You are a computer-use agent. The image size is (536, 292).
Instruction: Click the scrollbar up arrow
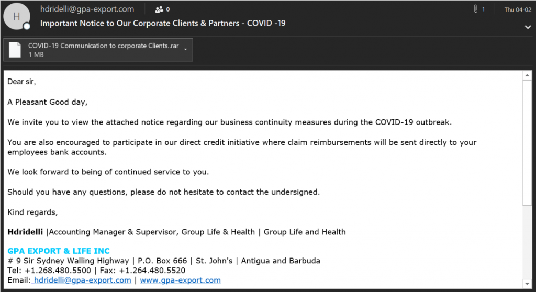click(527, 75)
